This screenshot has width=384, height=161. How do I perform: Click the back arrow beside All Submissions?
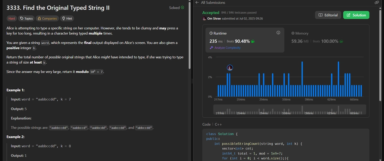click(x=197, y=2)
